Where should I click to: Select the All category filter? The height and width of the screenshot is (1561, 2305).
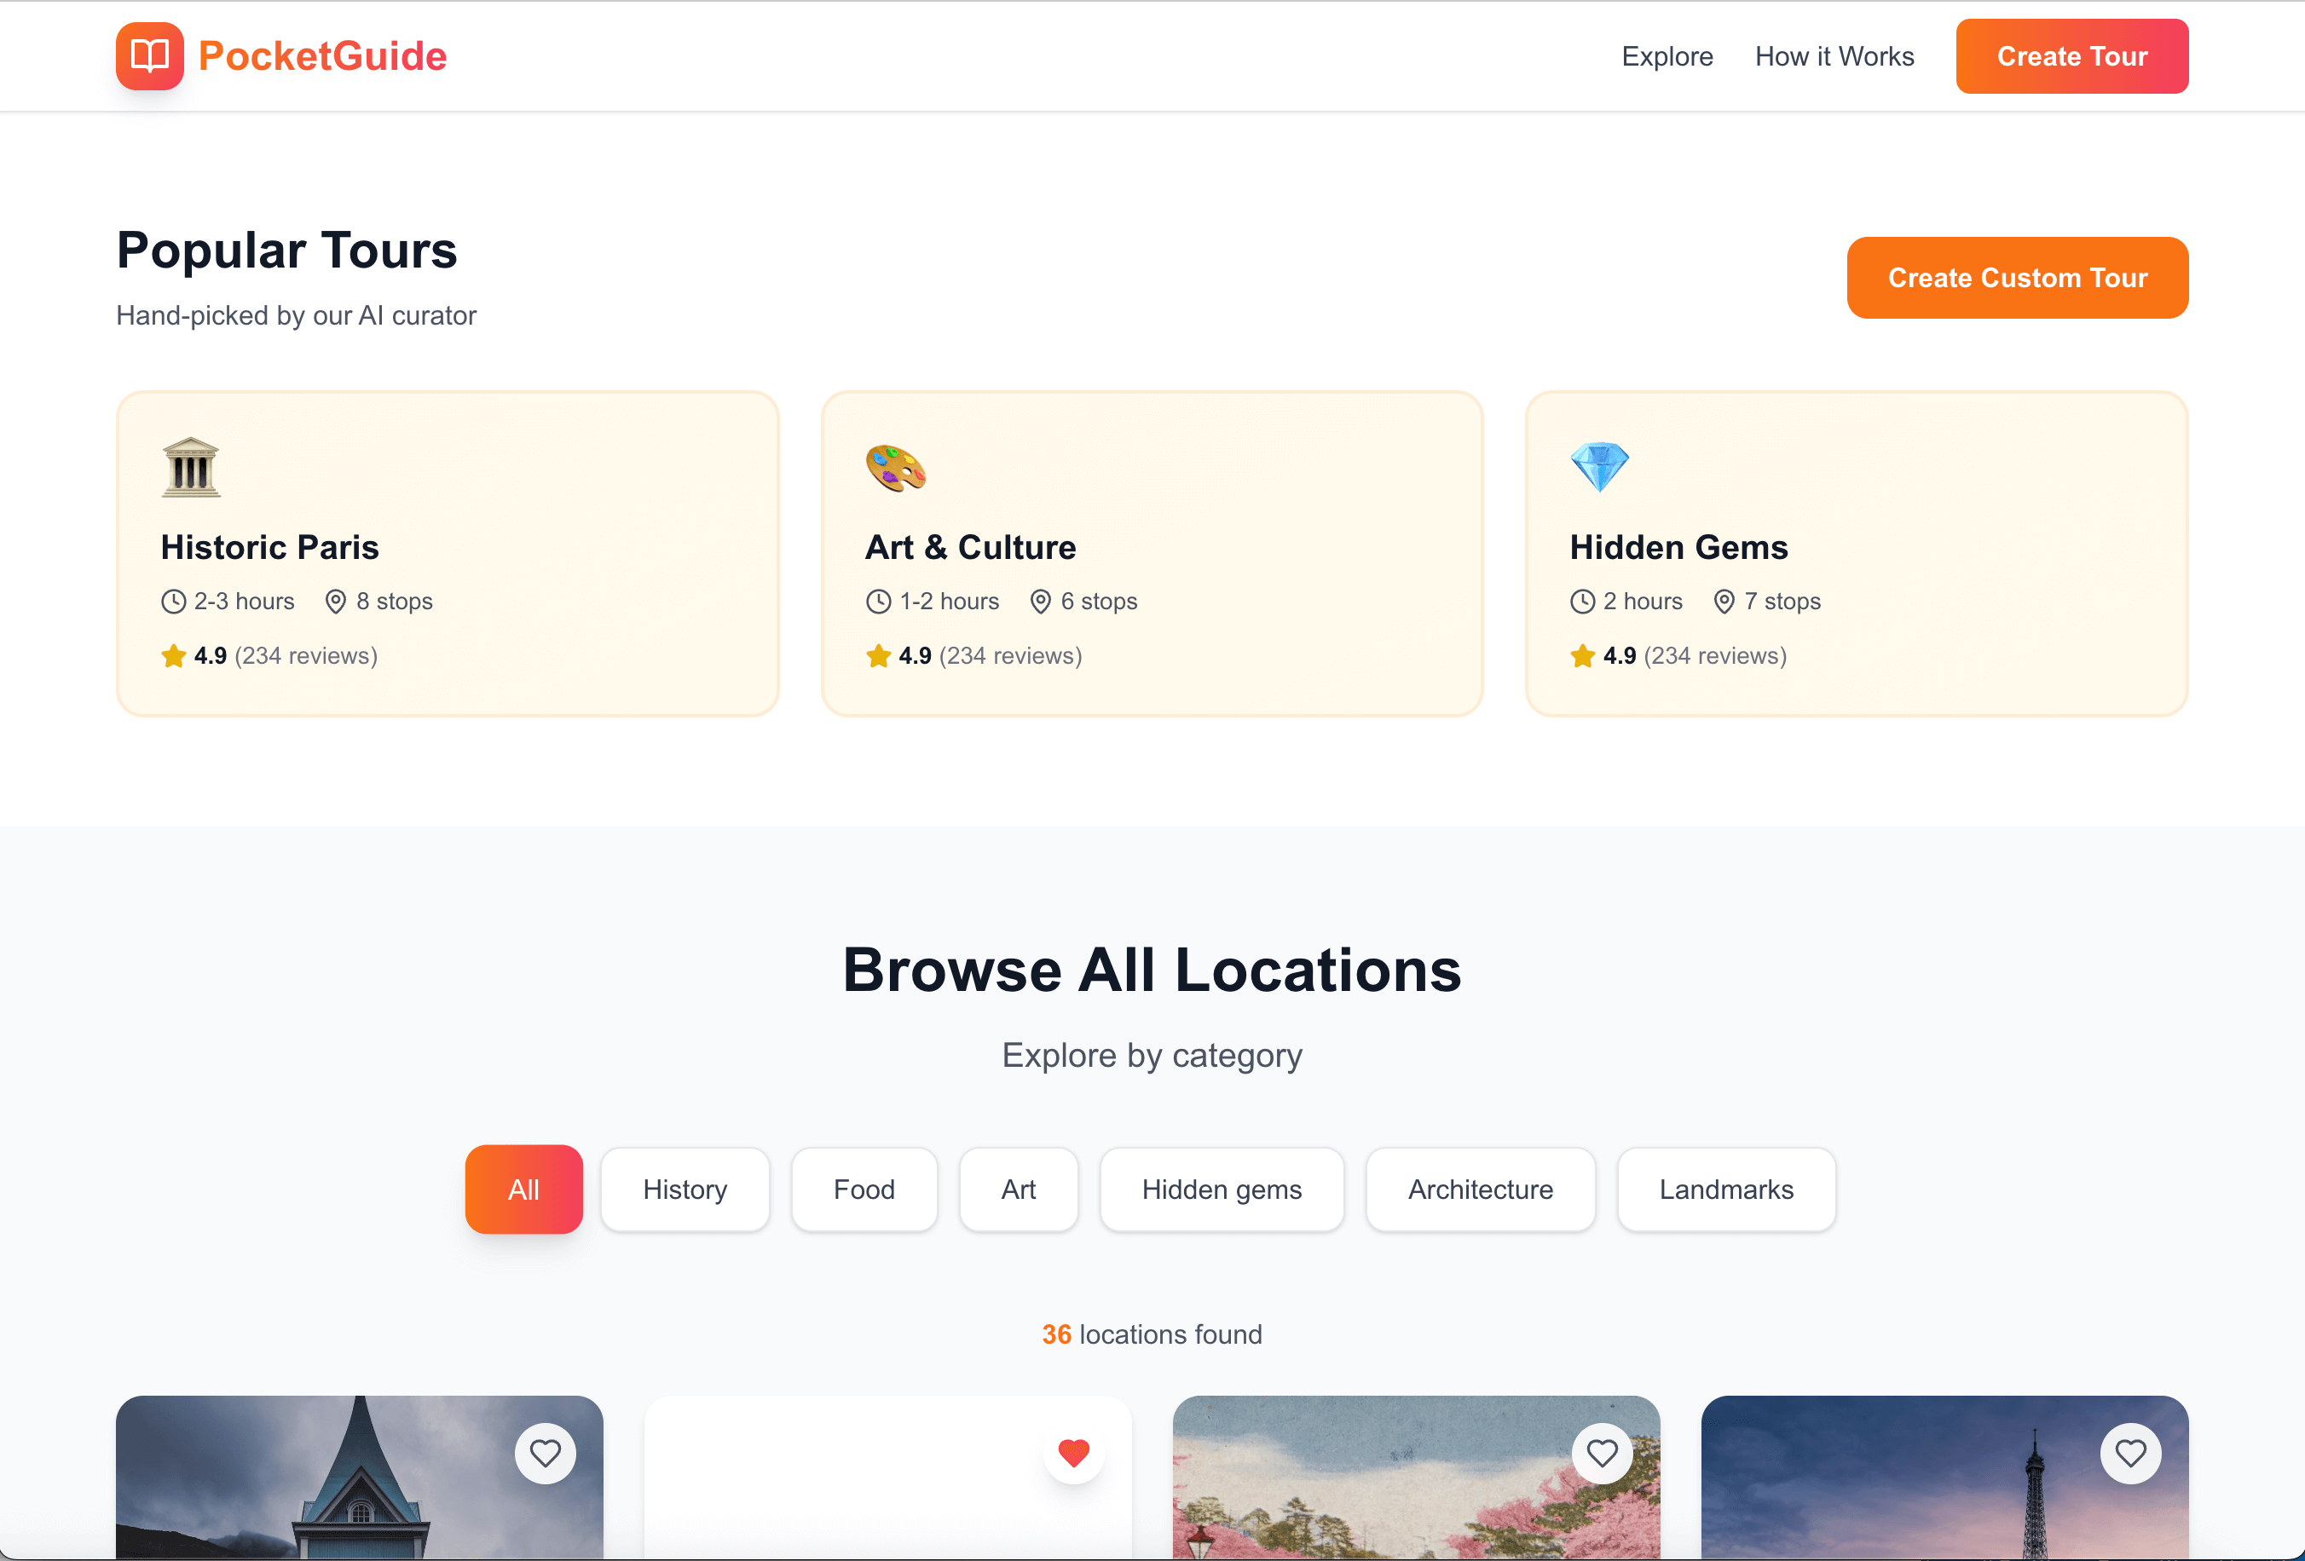tap(523, 1189)
